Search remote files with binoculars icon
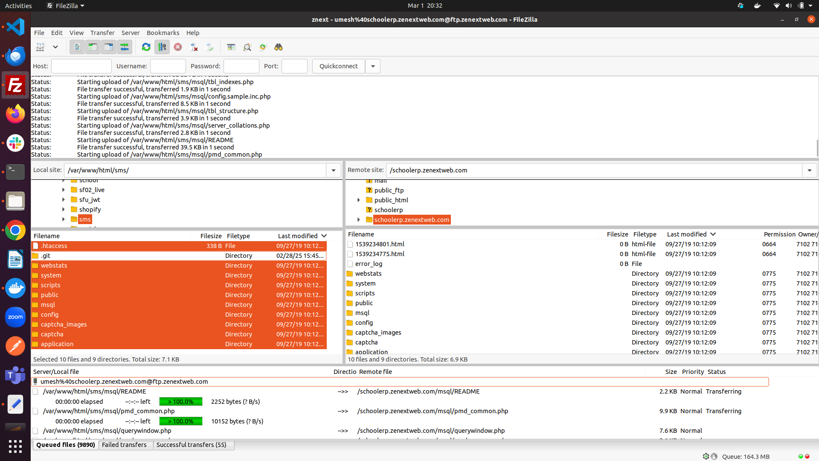Screen dimensions: 819x461 (x=279, y=47)
